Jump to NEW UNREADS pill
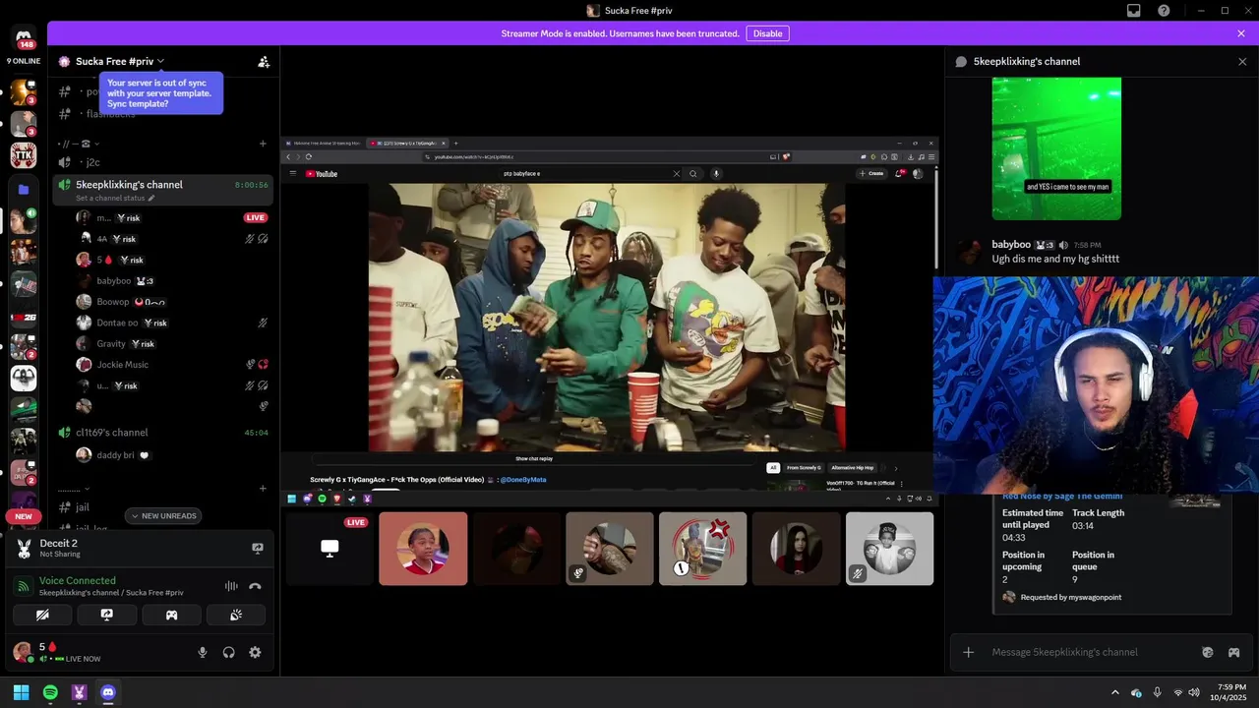The width and height of the screenshot is (1259, 708). (163, 516)
